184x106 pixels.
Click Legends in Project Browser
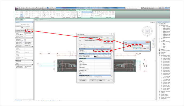click(163, 49)
